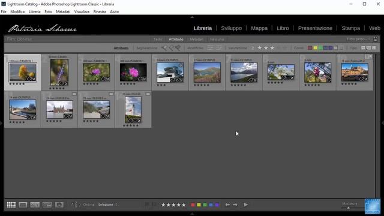Open People (face) view

[x=59, y=205]
